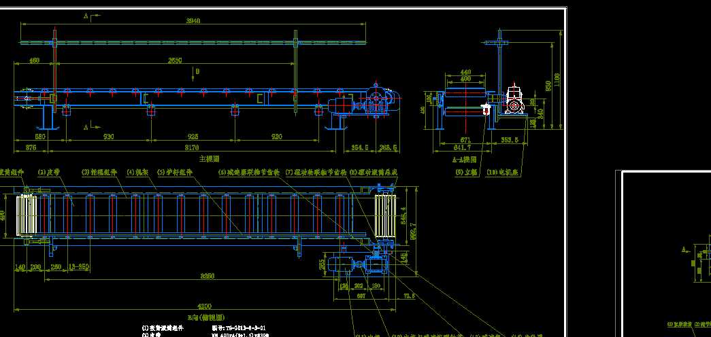Click the 140 dimension in plan view

20,268
